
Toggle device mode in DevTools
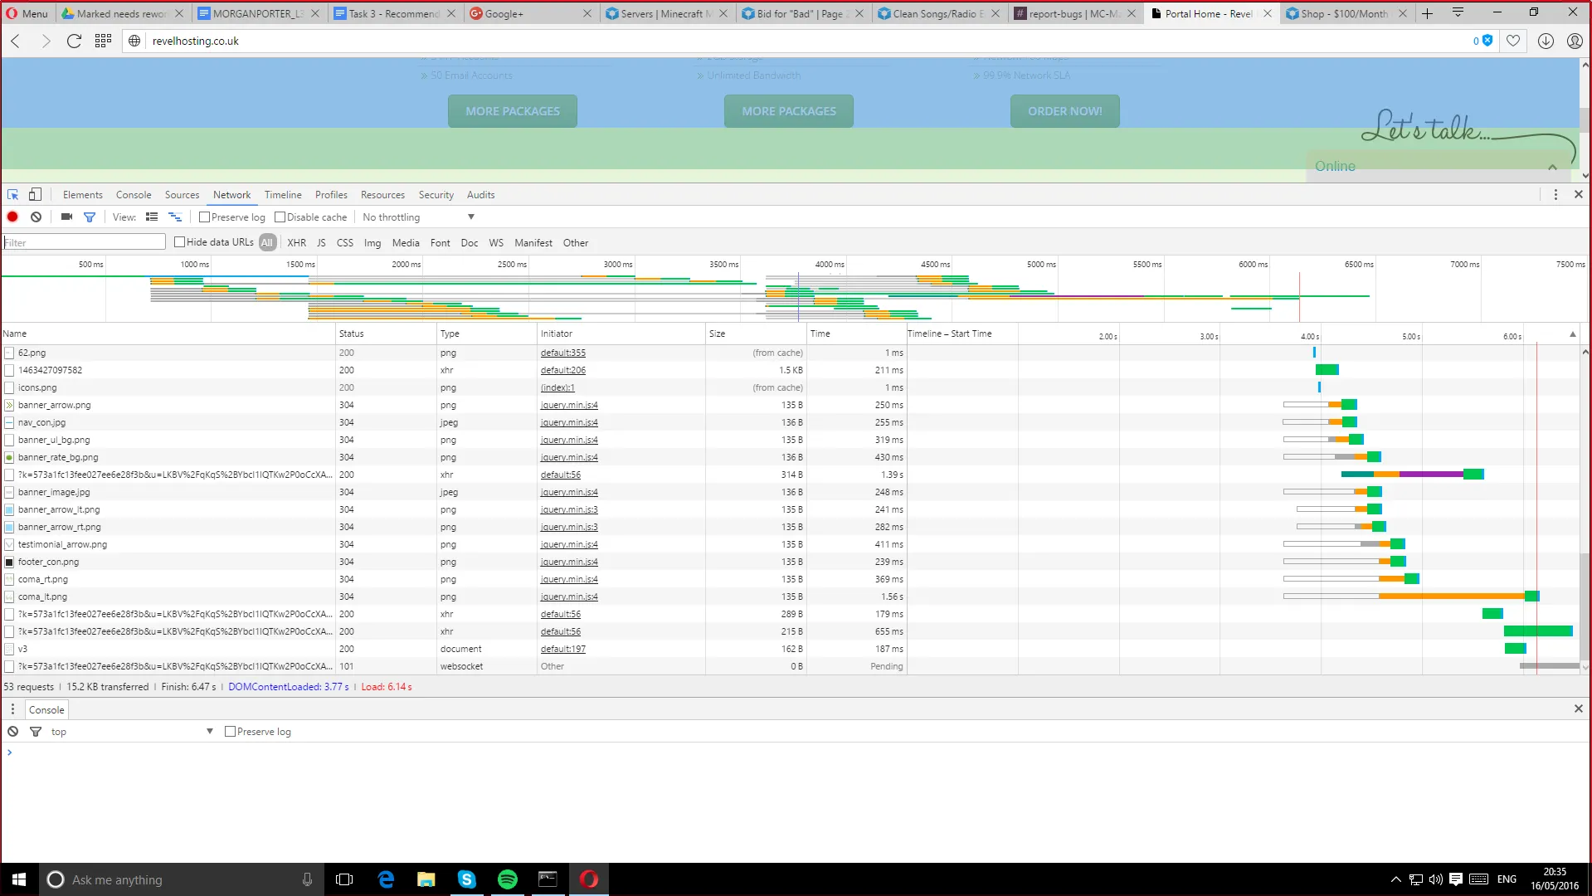coord(35,194)
